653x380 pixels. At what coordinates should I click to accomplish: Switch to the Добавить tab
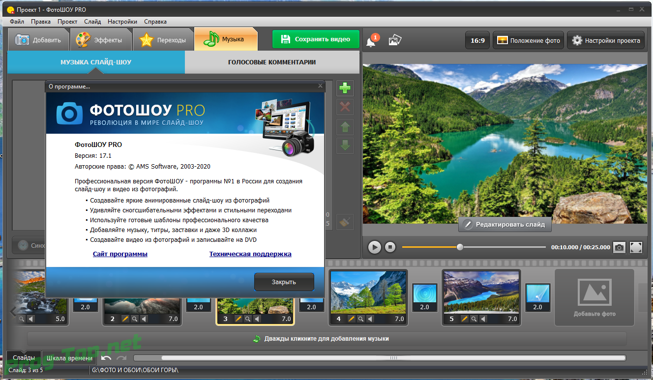(38, 40)
